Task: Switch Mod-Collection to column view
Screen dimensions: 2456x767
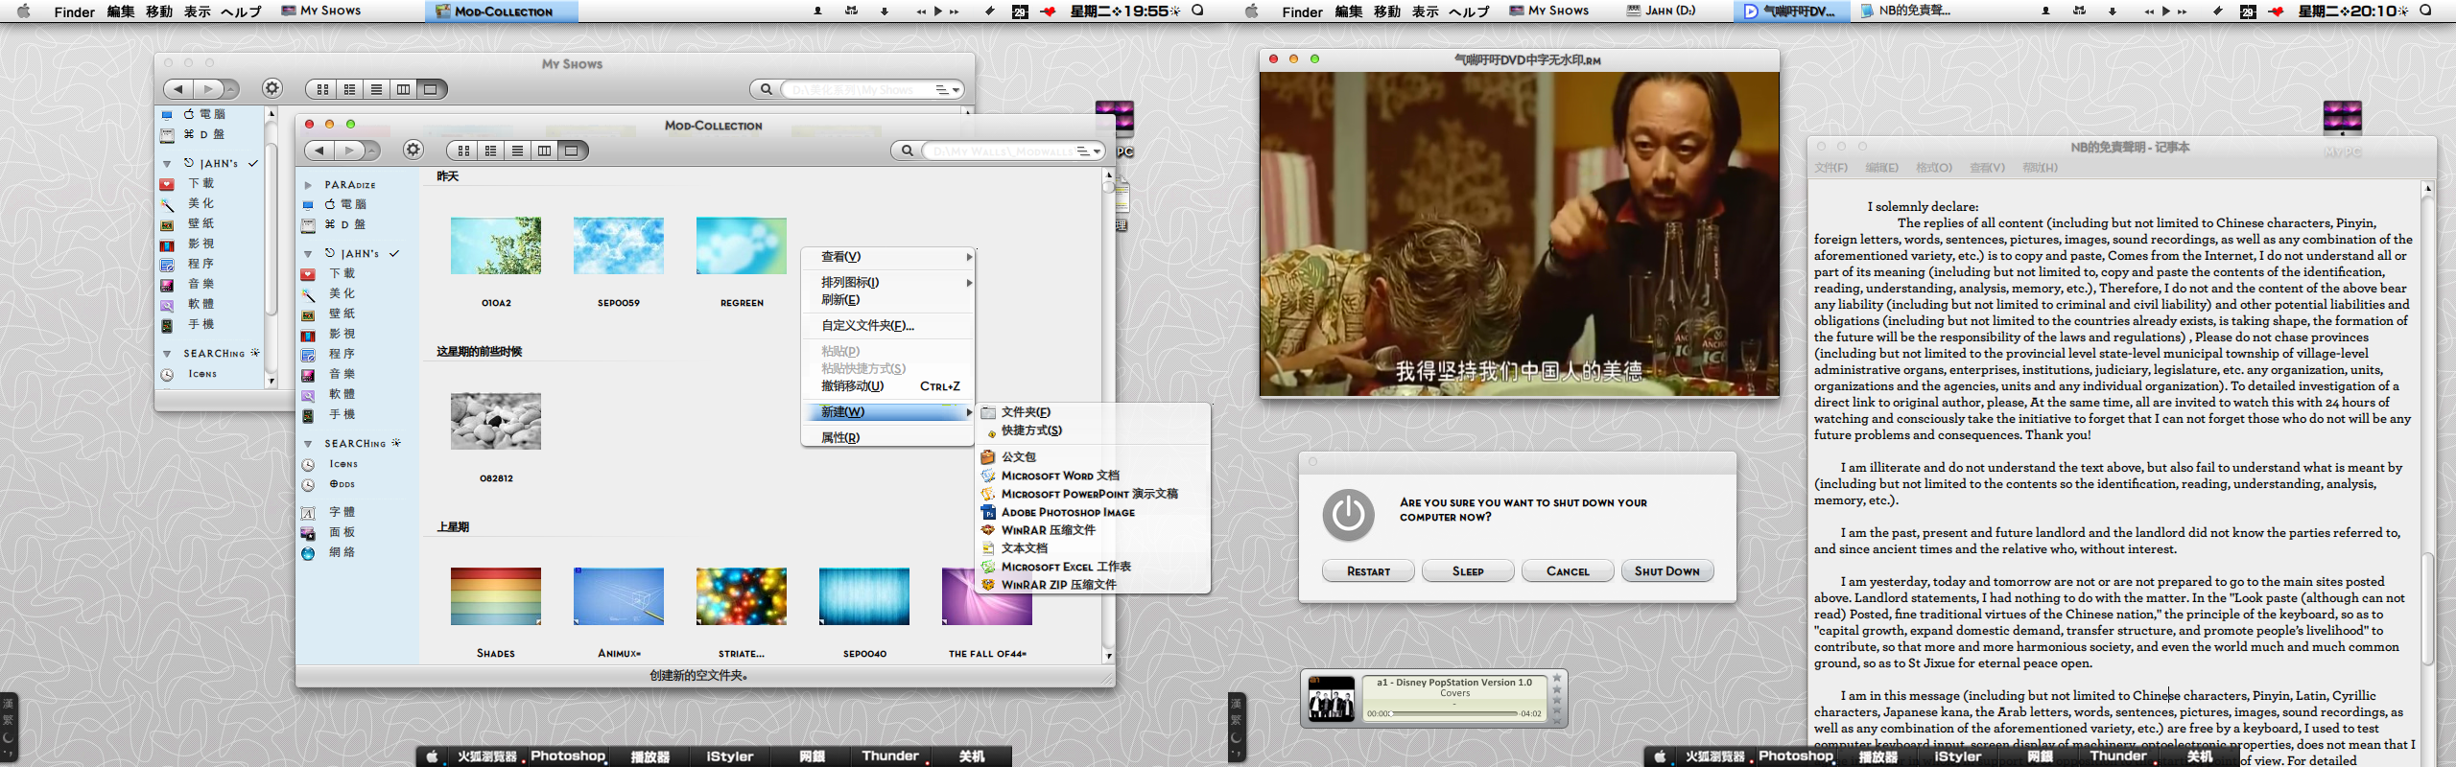Action: 544,151
